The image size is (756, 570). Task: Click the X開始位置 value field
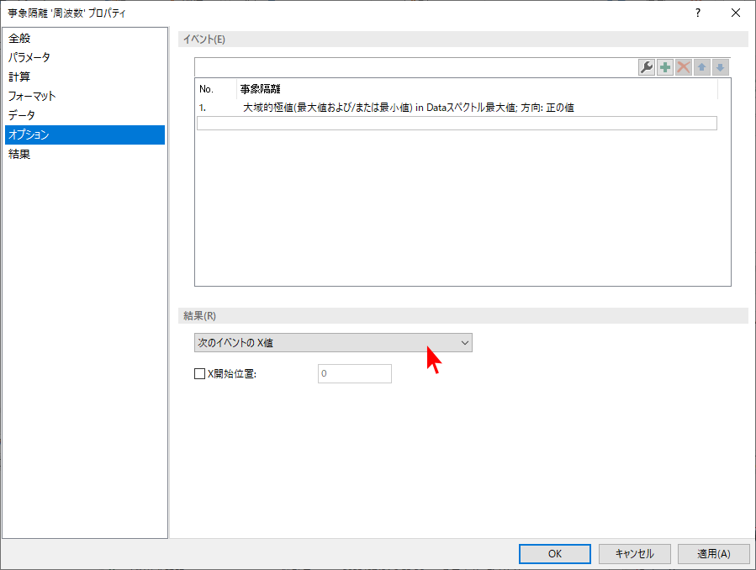[x=354, y=373]
